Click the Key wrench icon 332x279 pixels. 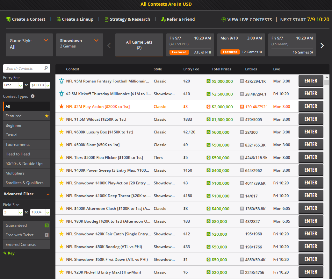point(5,253)
